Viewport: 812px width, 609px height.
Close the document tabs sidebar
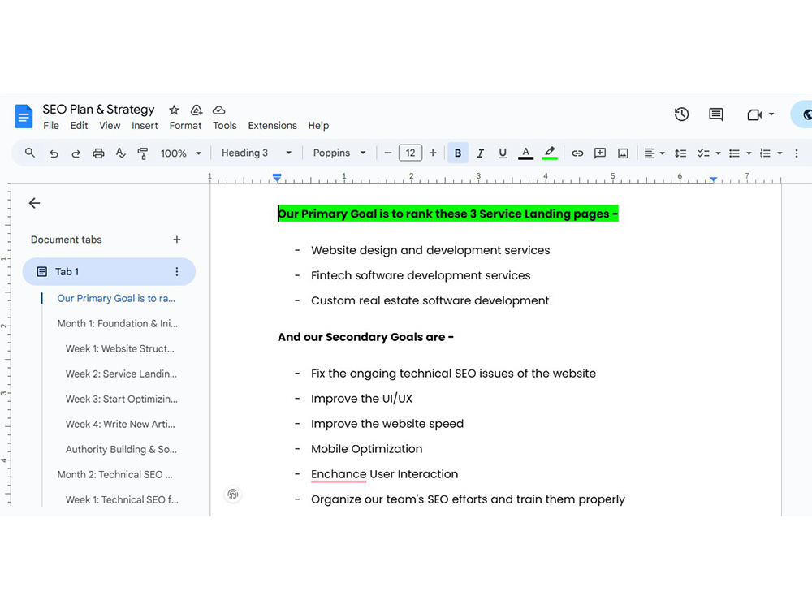point(34,203)
